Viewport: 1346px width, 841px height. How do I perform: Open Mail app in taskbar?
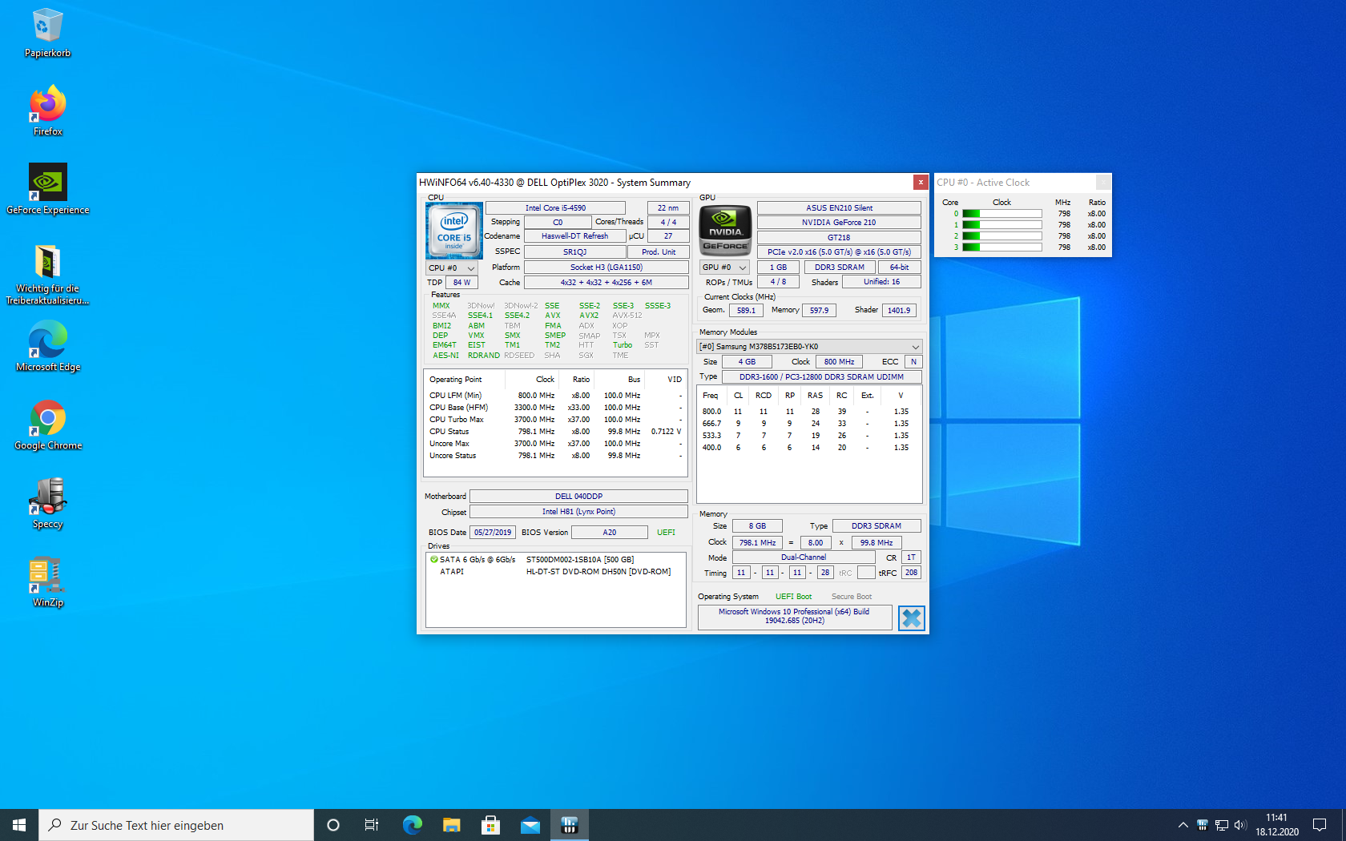pyautogui.click(x=530, y=825)
